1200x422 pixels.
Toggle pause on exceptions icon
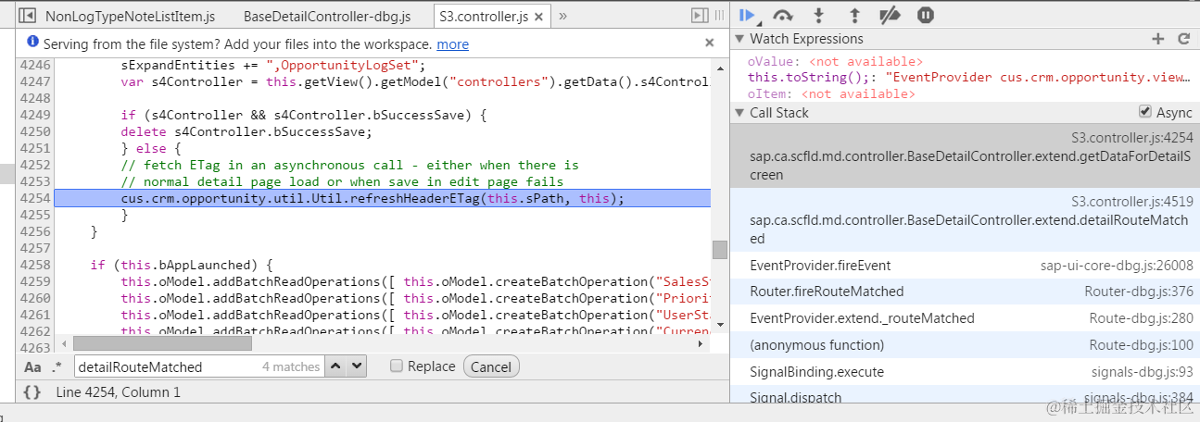point(925,15)
